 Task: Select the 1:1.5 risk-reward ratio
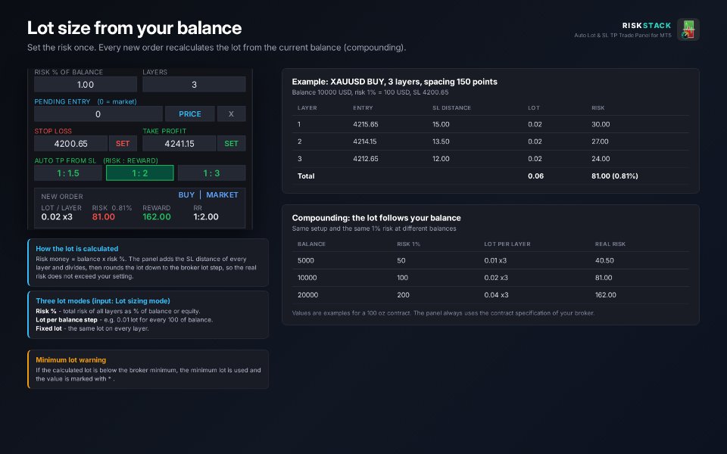[68, 173]
